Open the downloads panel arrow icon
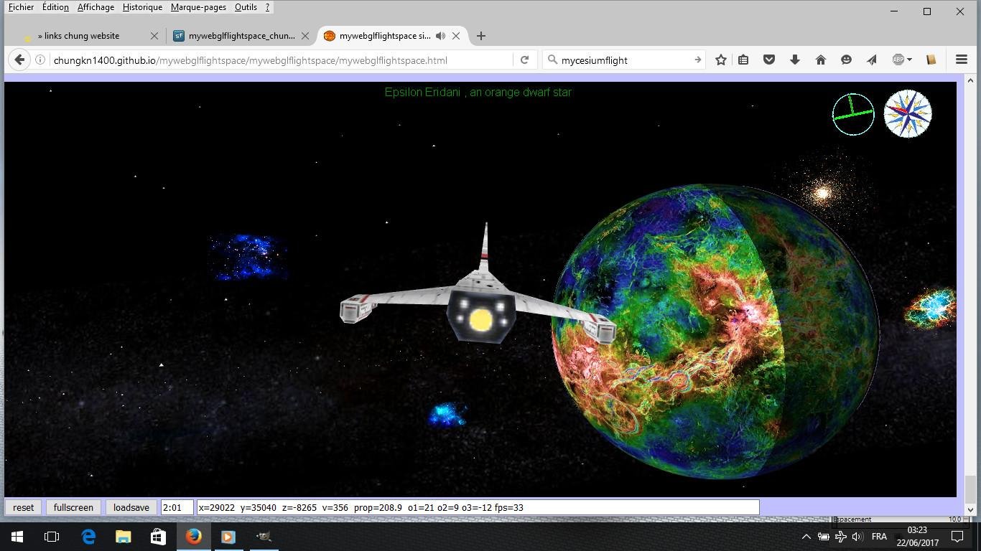The image size is (981, 551). coord(795,60)
